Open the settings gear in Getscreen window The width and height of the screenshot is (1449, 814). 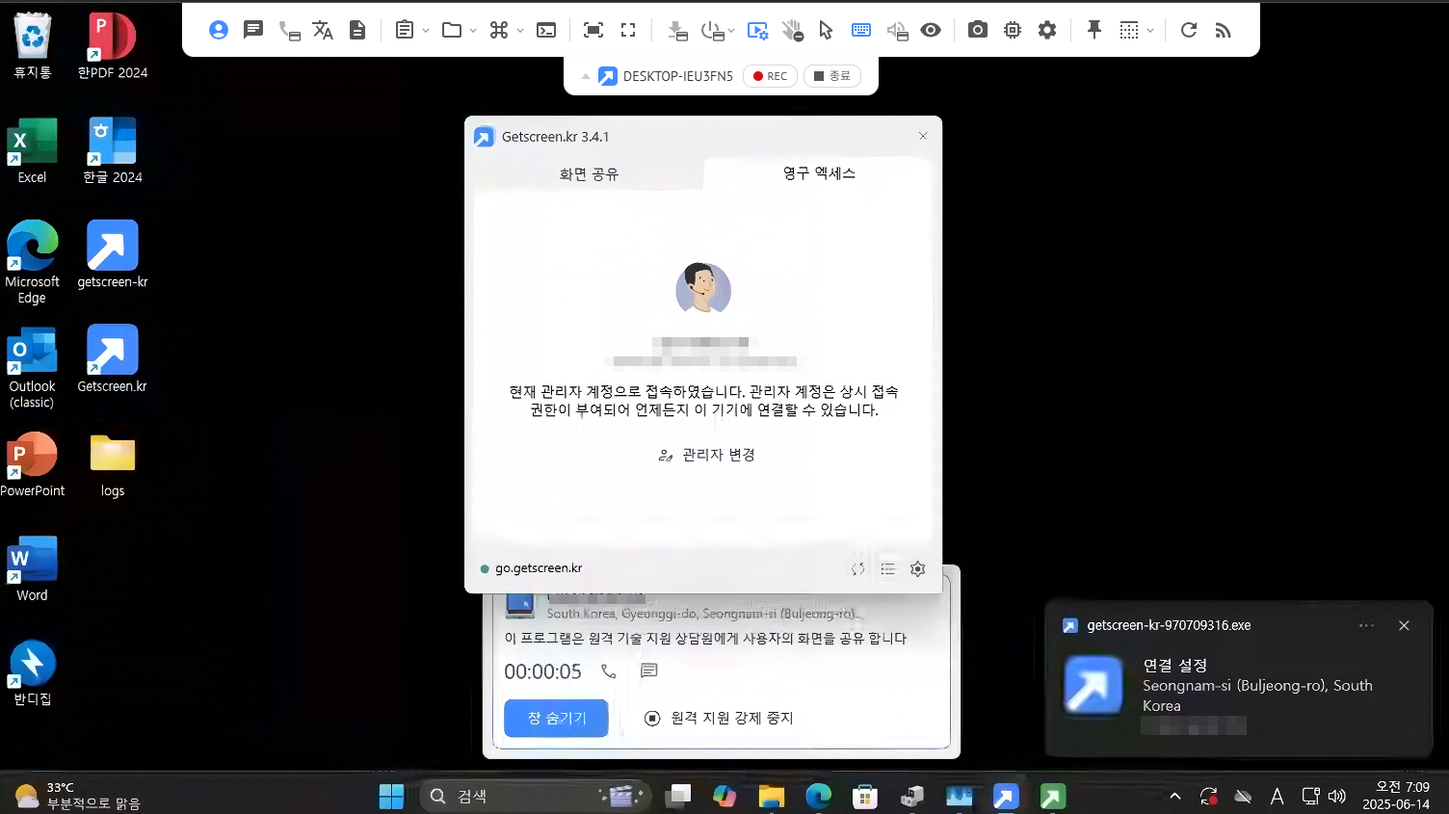[x=917, y=569]
